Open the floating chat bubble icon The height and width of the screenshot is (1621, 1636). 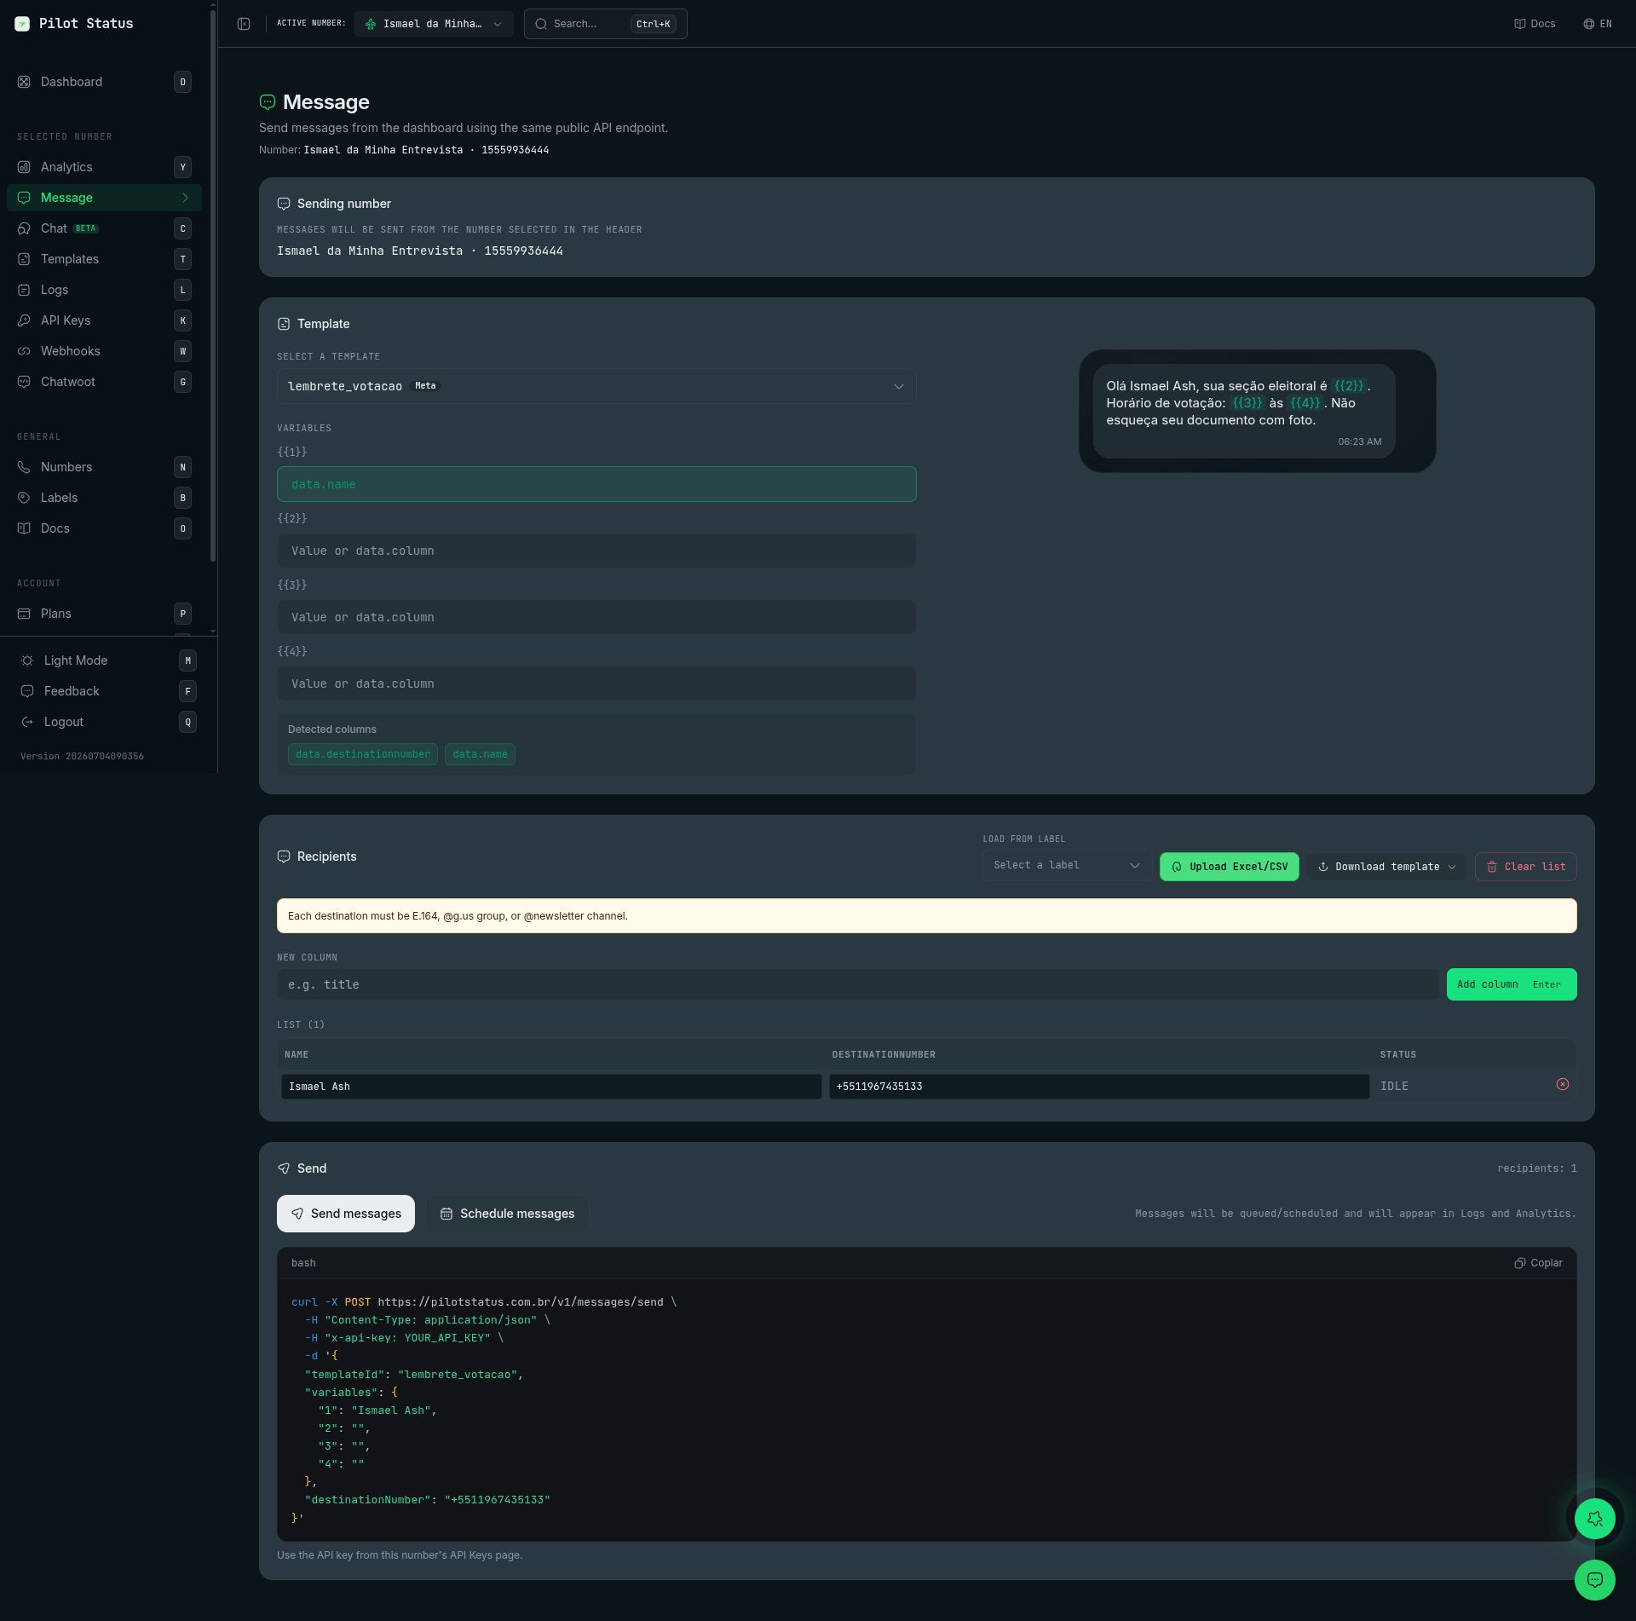[1595, 1580]
